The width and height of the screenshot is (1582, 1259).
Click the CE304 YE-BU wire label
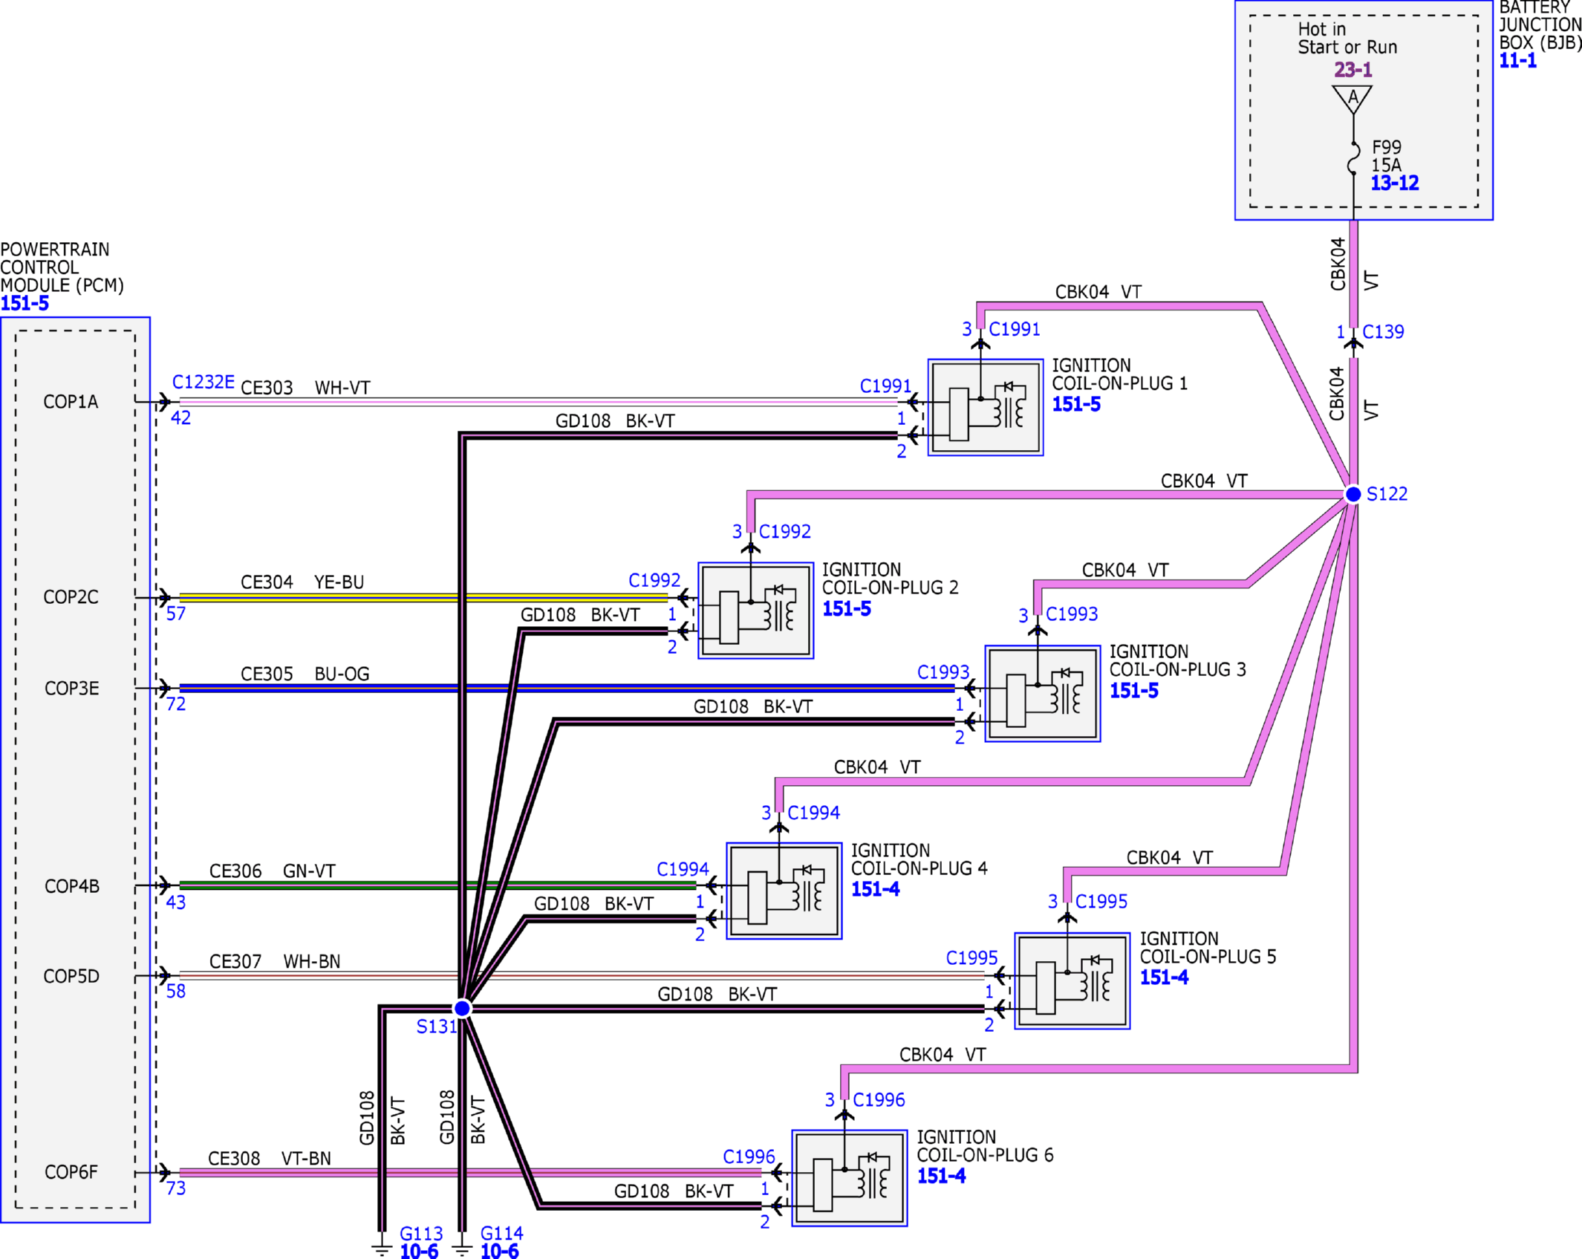pos(302,582)
